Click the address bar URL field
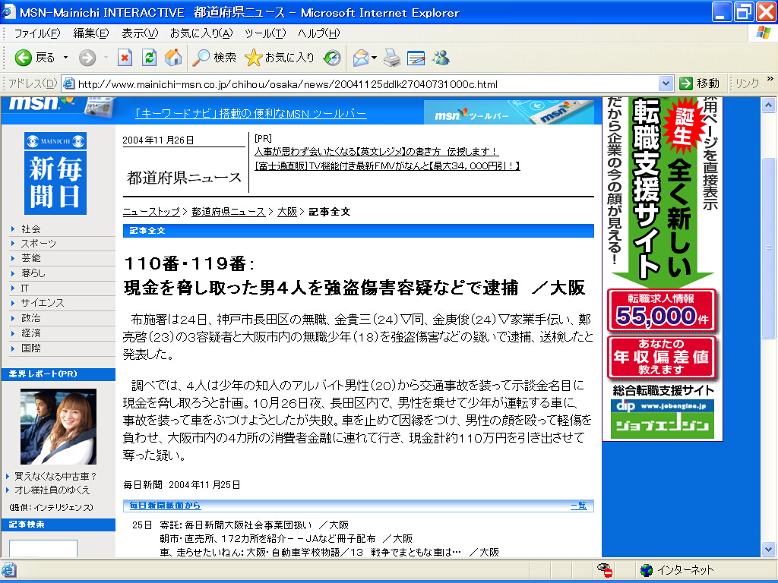 click(365, 84)
